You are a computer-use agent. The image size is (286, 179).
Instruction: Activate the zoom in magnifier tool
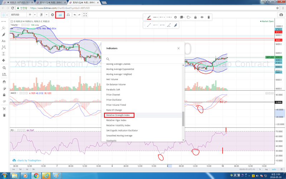(x=4, y=68)
